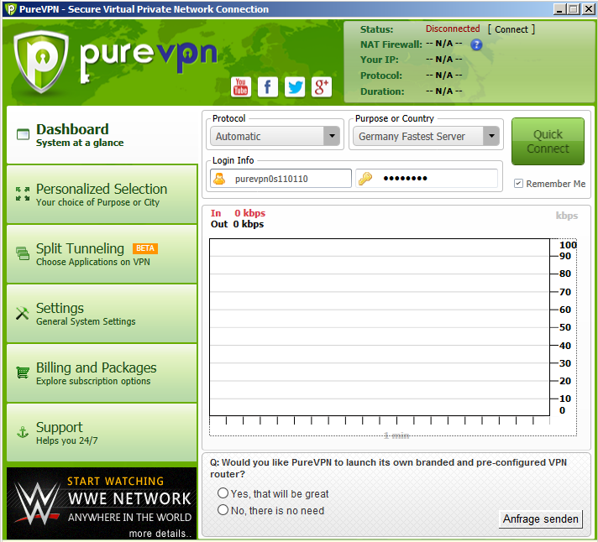Click the Quick Connect button

(548, 141)
